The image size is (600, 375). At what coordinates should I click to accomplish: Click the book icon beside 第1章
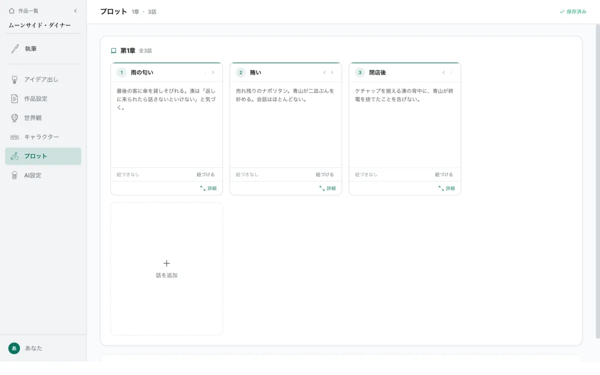click(113, 50)
